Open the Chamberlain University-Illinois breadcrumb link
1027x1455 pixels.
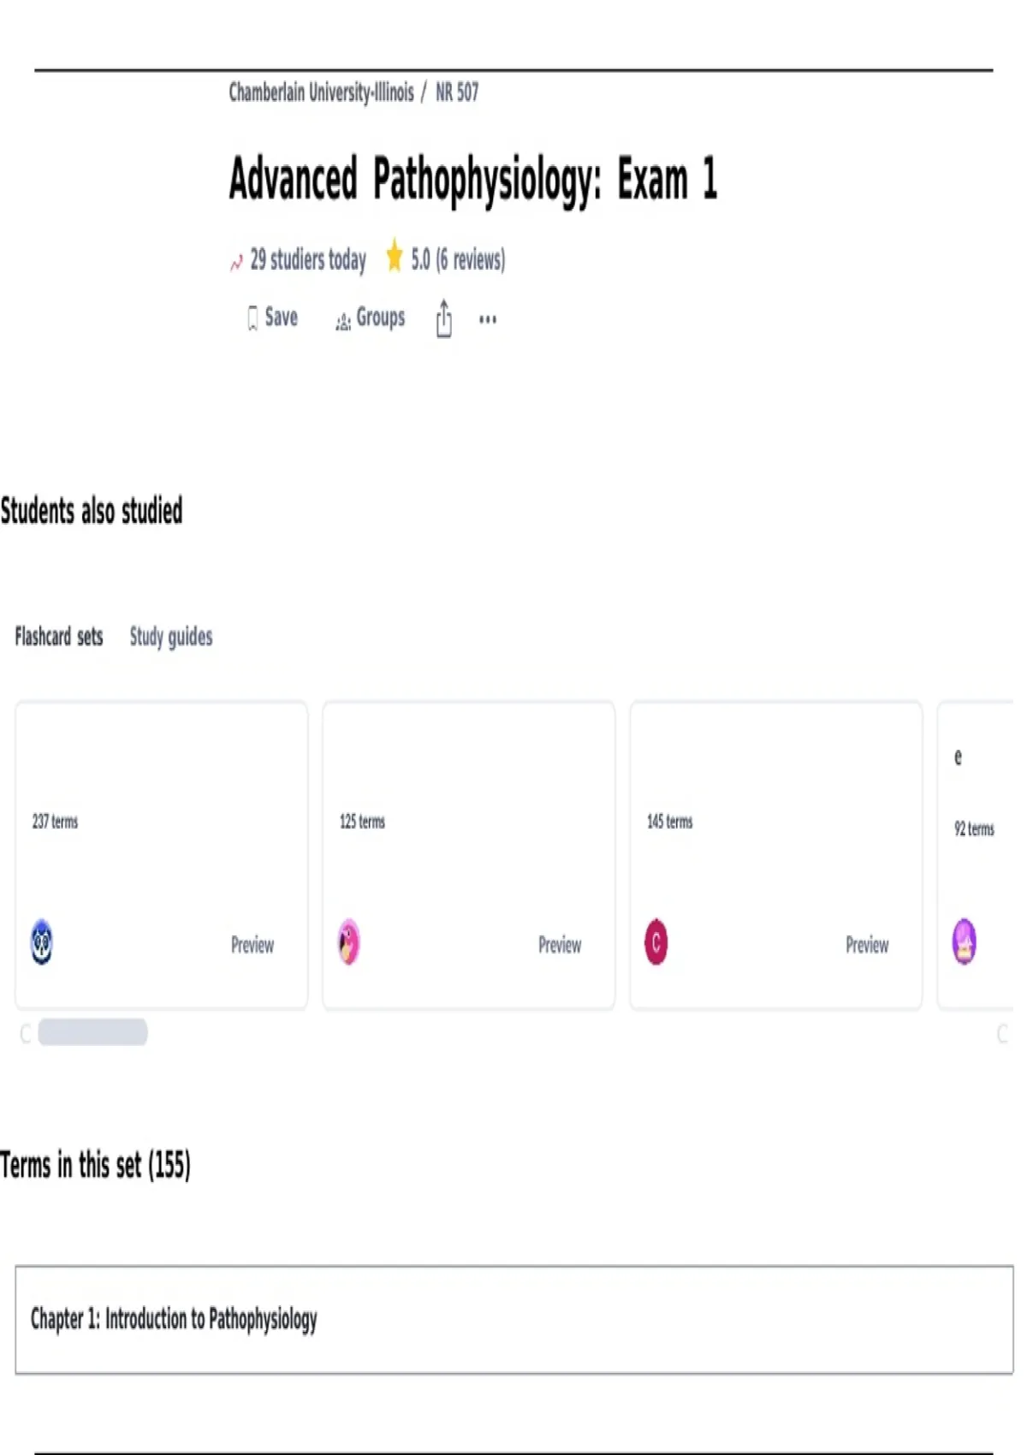[321, 92]
